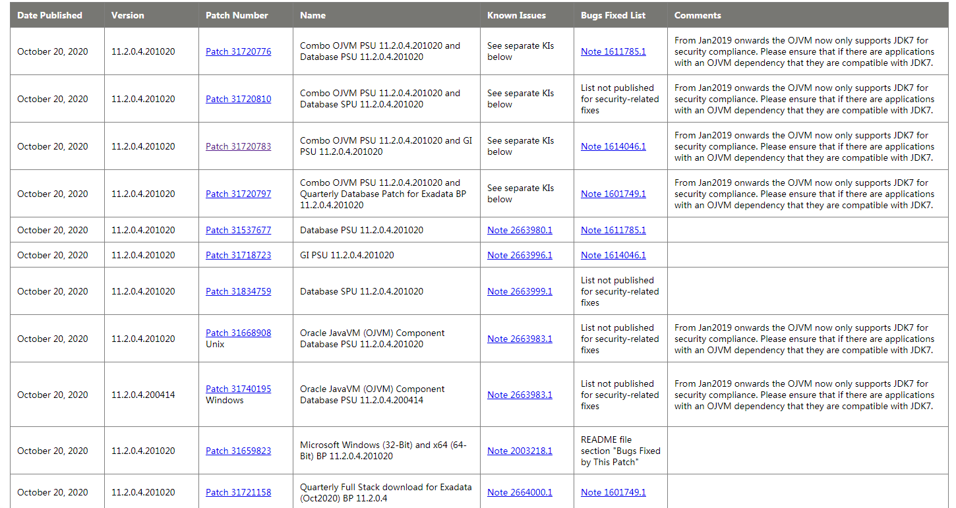Click name 'Database PSU 11.2.0.4.201020' in Patch 31537677 row
This screenshot has width=956, height=508.
pyautogui.click(x=361, y=230)
